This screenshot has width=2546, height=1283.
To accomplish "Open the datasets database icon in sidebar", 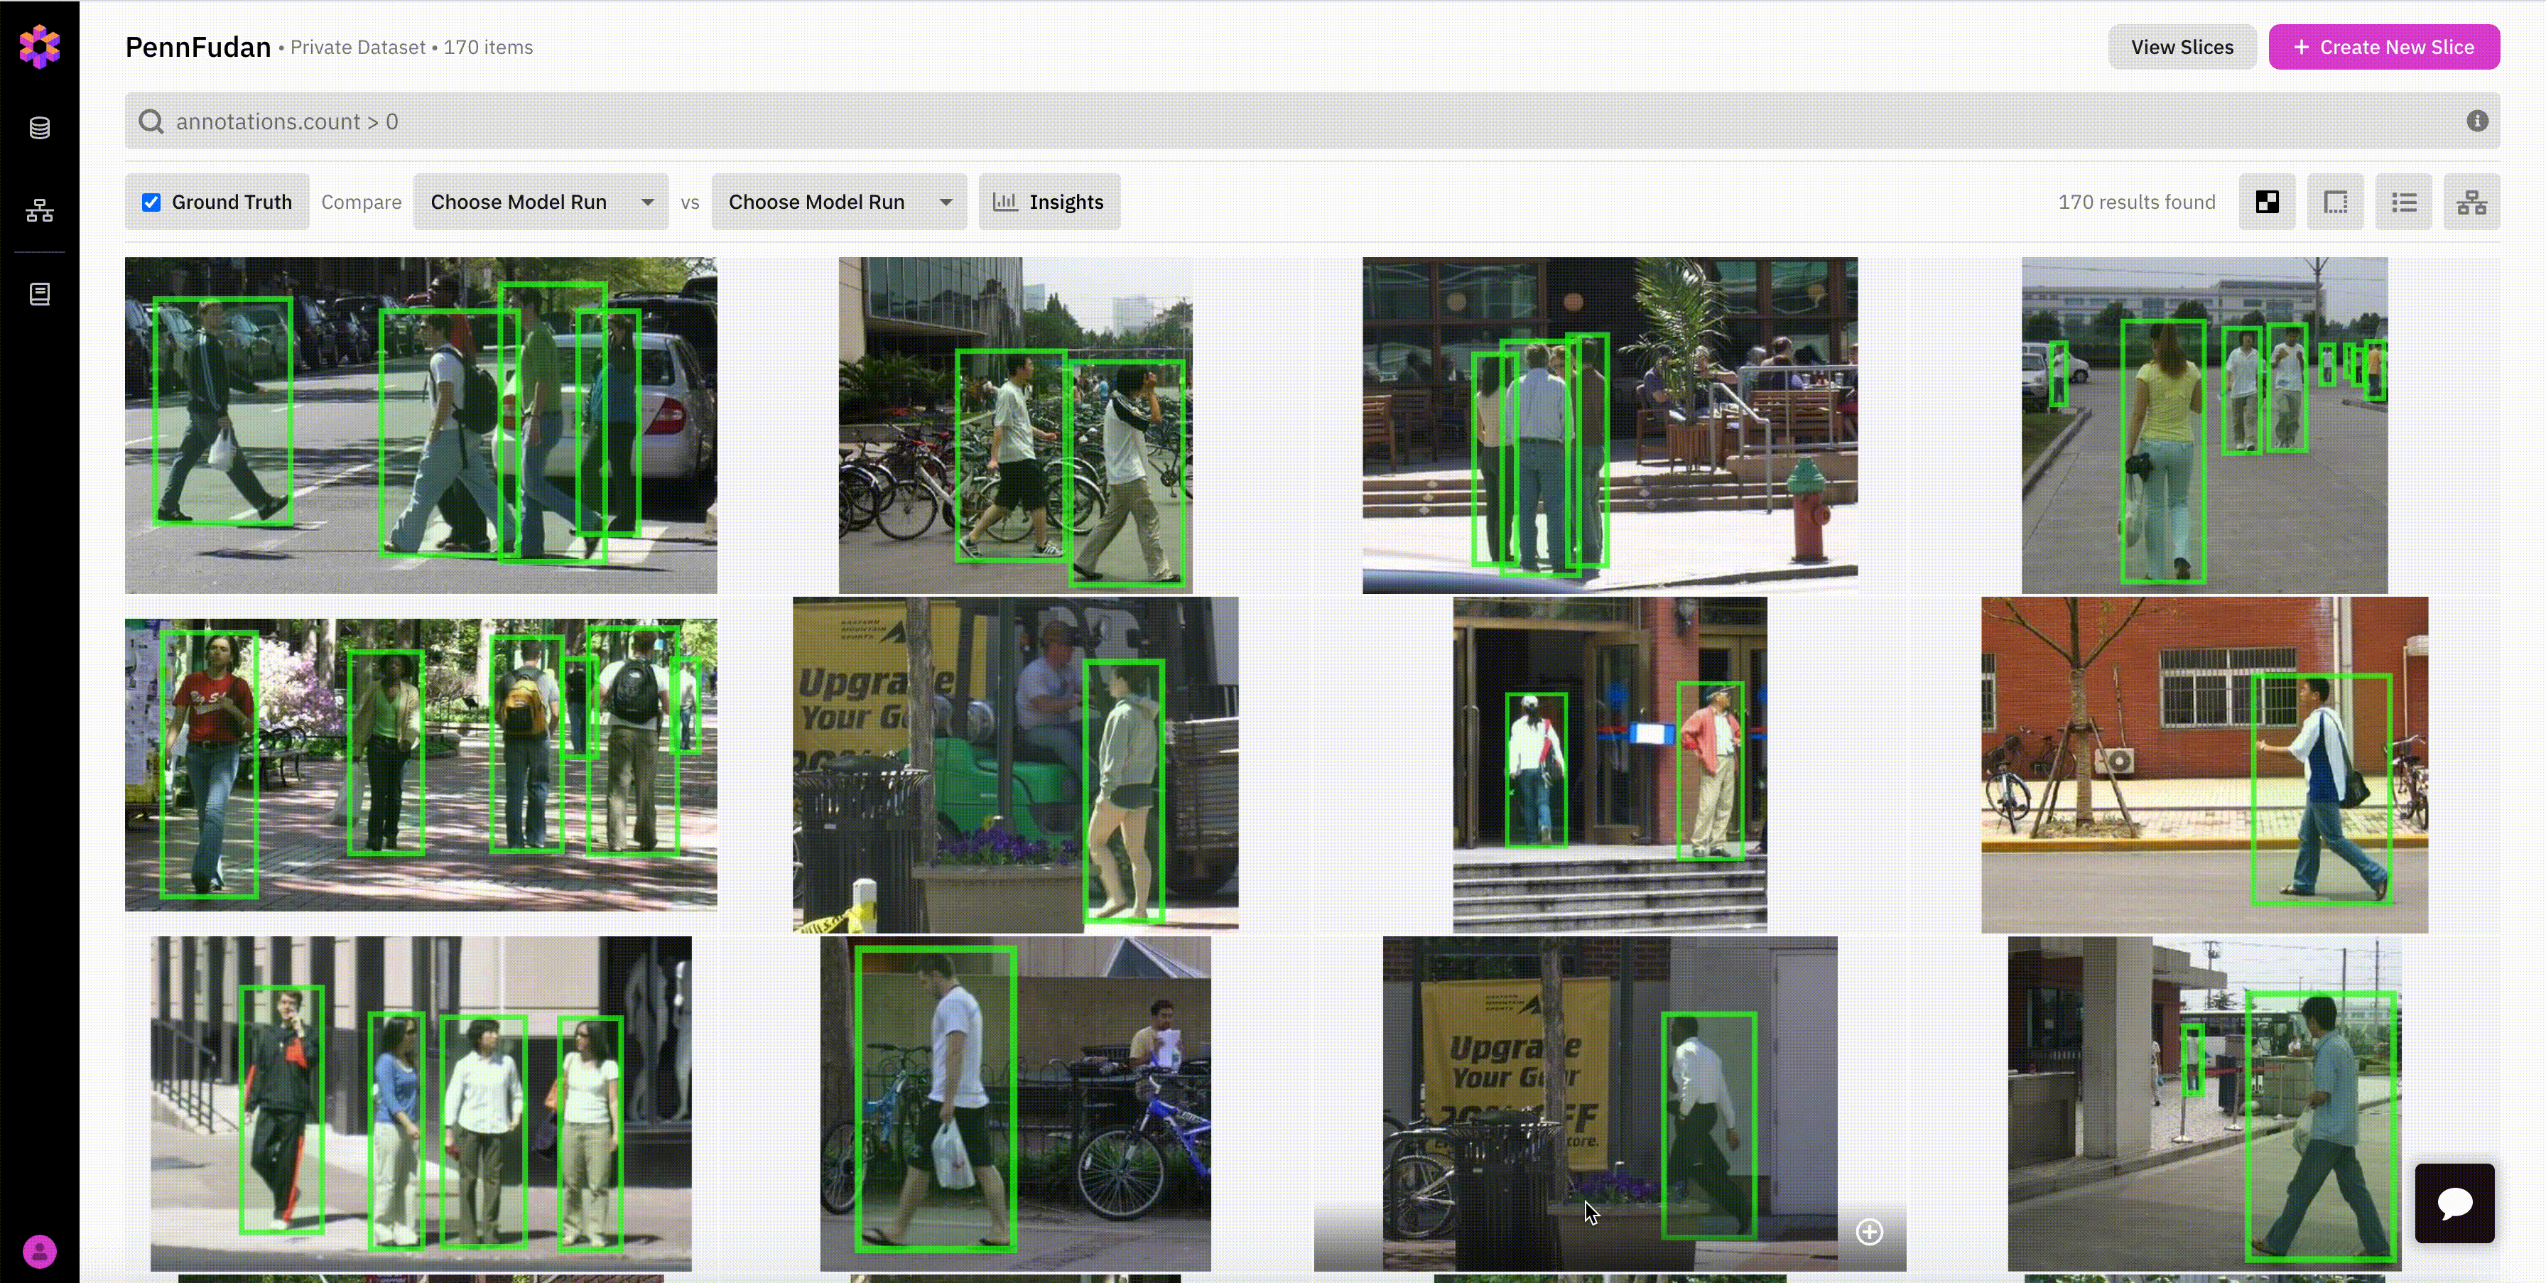I will (40, 129).
